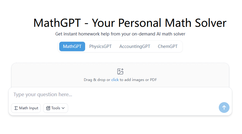This screenshot has width=242, height=134.
Task: Follow the blue "click" upload link
Action: [115, 80]
